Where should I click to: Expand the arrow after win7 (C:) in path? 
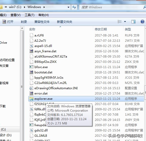[25, 7]
